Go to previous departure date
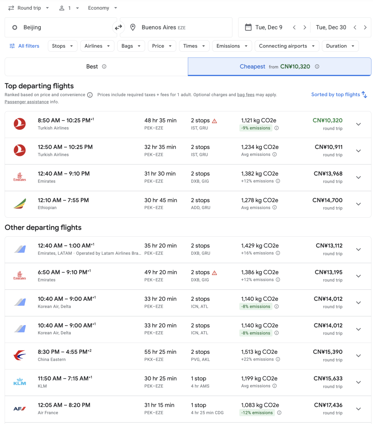 tap(294, 27)
